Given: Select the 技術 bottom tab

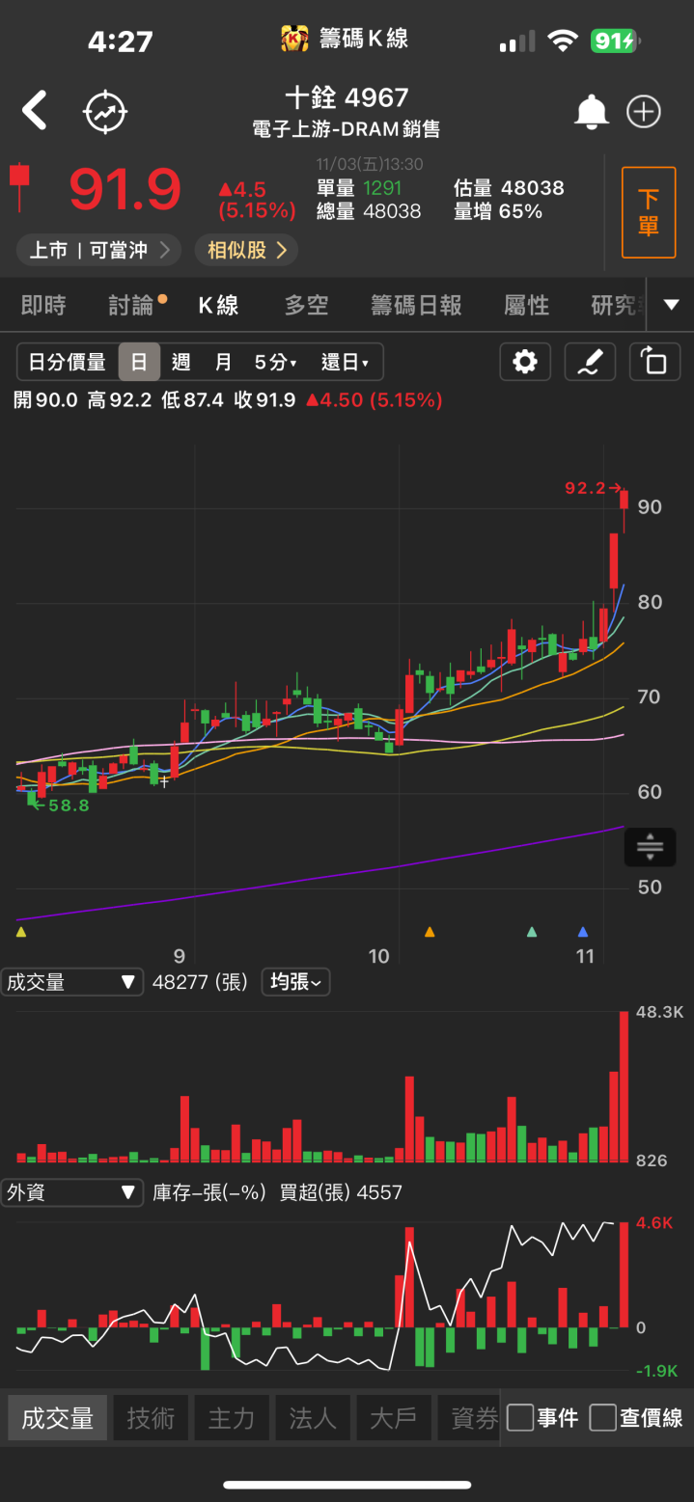Looking at the screenshot, I should (x=151, y=1418).
